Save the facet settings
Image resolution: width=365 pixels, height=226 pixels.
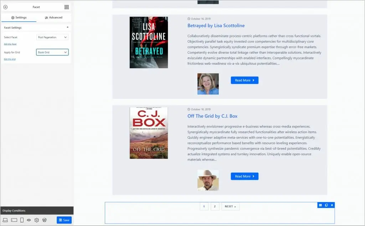[64, 220]
